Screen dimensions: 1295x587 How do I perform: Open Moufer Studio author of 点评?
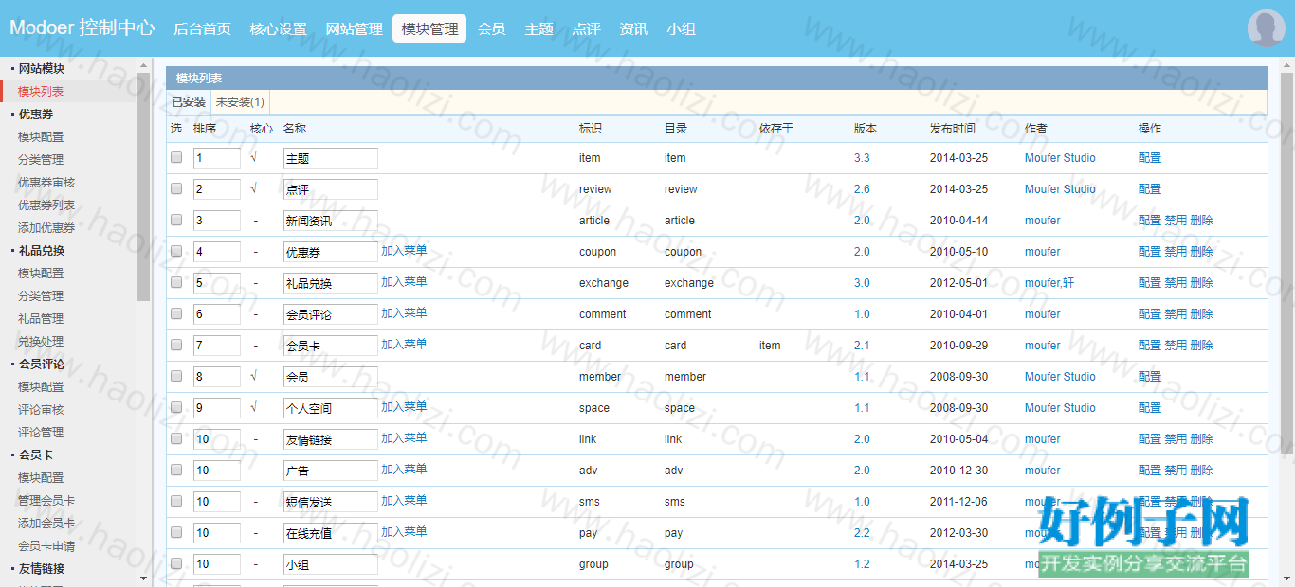pos(1060,189)
